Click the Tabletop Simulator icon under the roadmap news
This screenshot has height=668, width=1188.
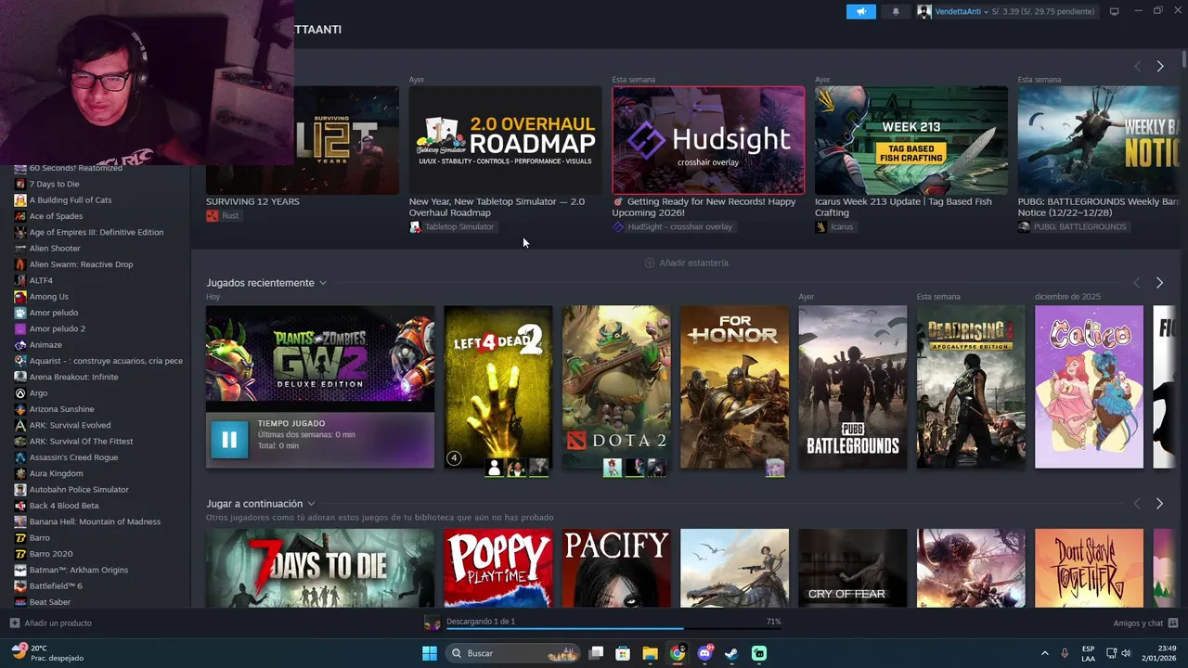415,226
